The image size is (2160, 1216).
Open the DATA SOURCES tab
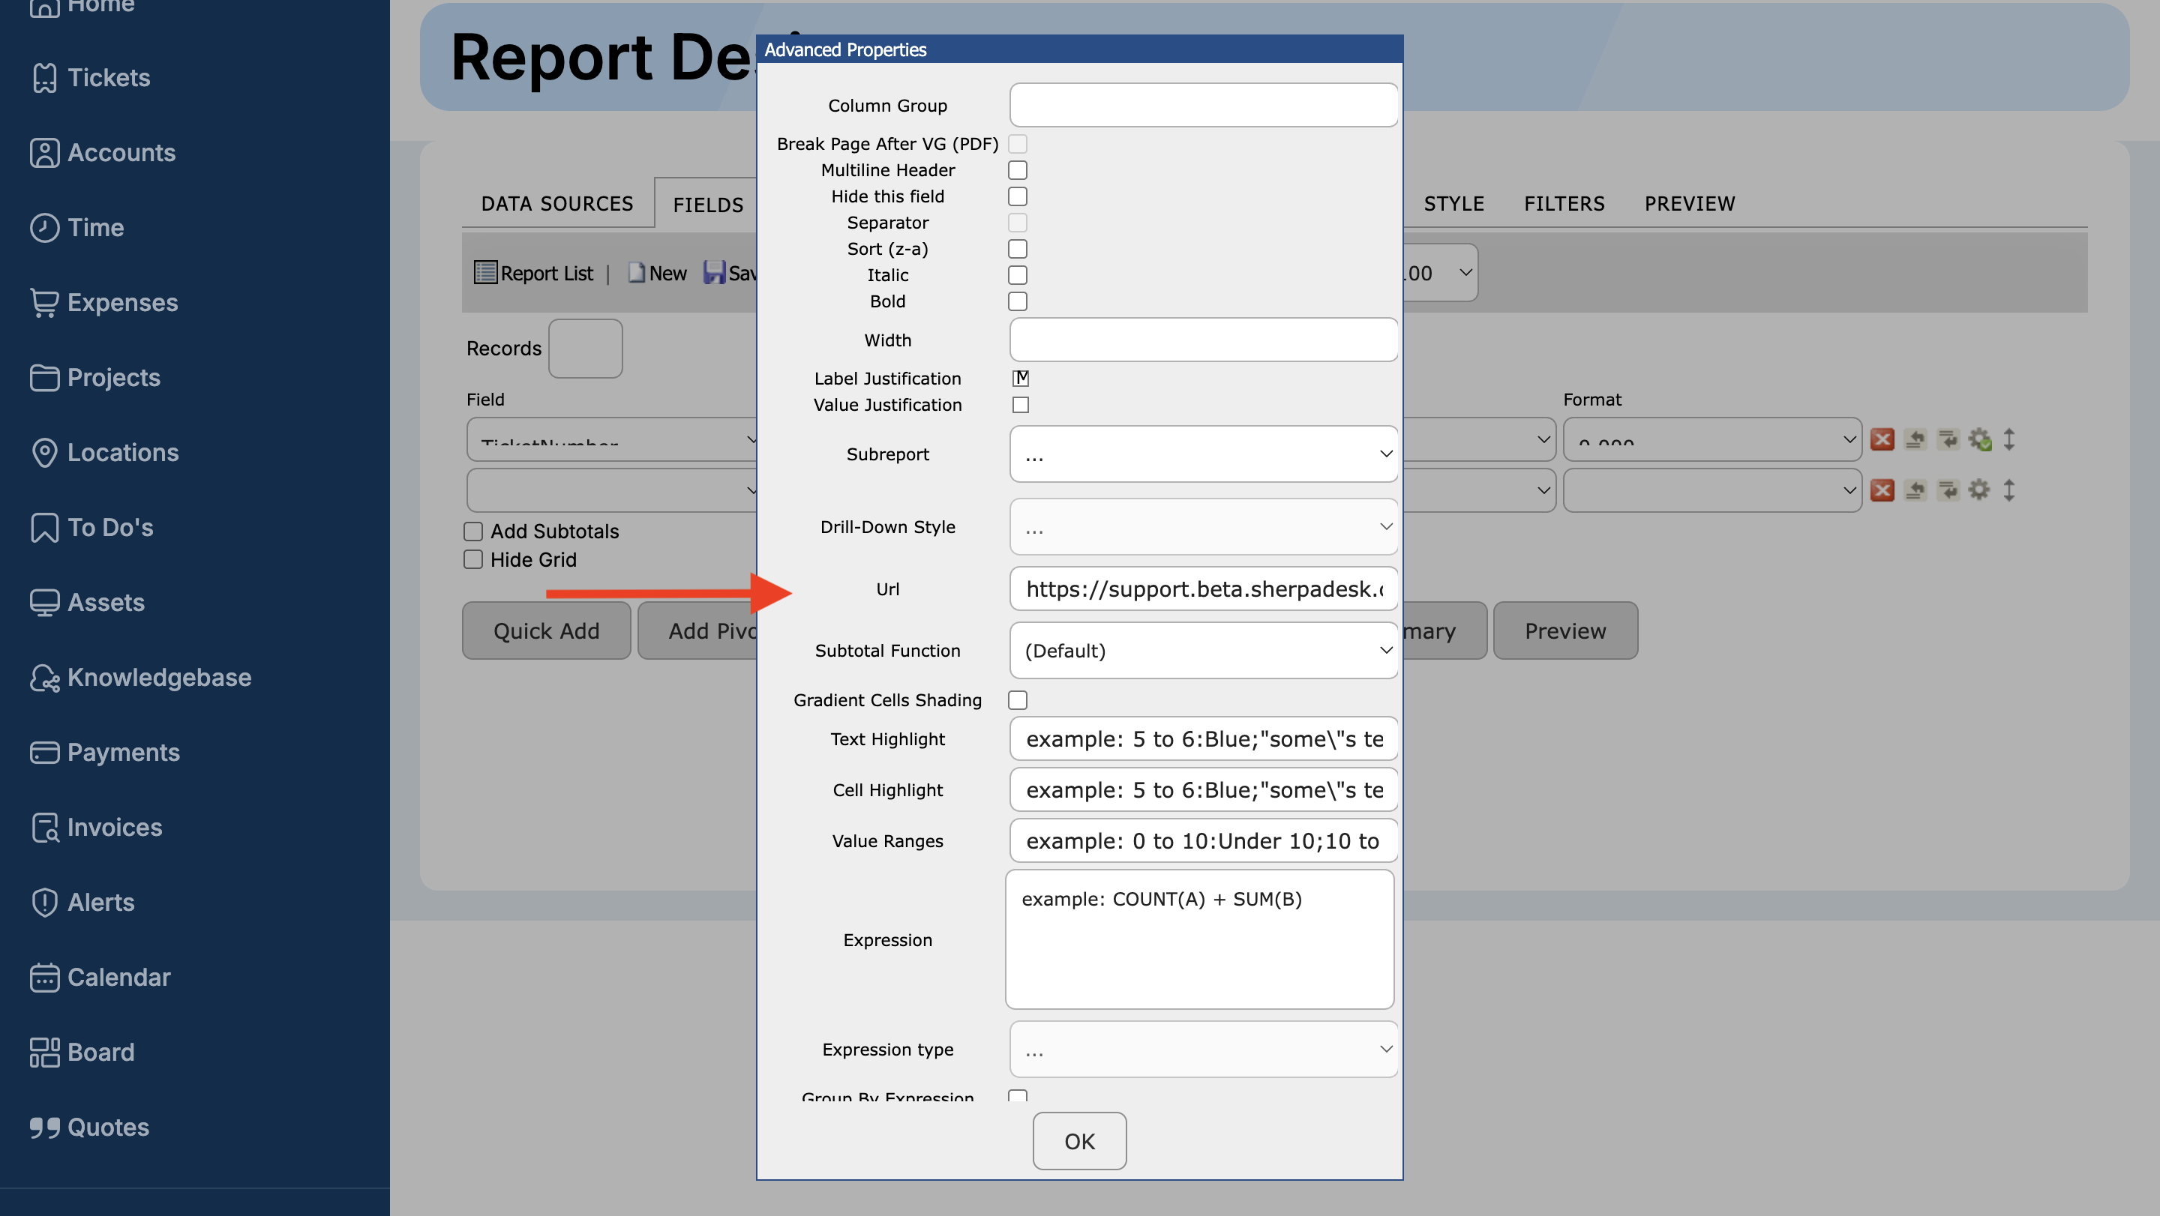point(556,204)
